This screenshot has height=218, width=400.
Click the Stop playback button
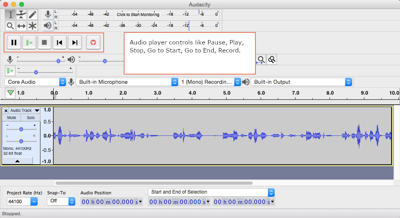[44, 42]
